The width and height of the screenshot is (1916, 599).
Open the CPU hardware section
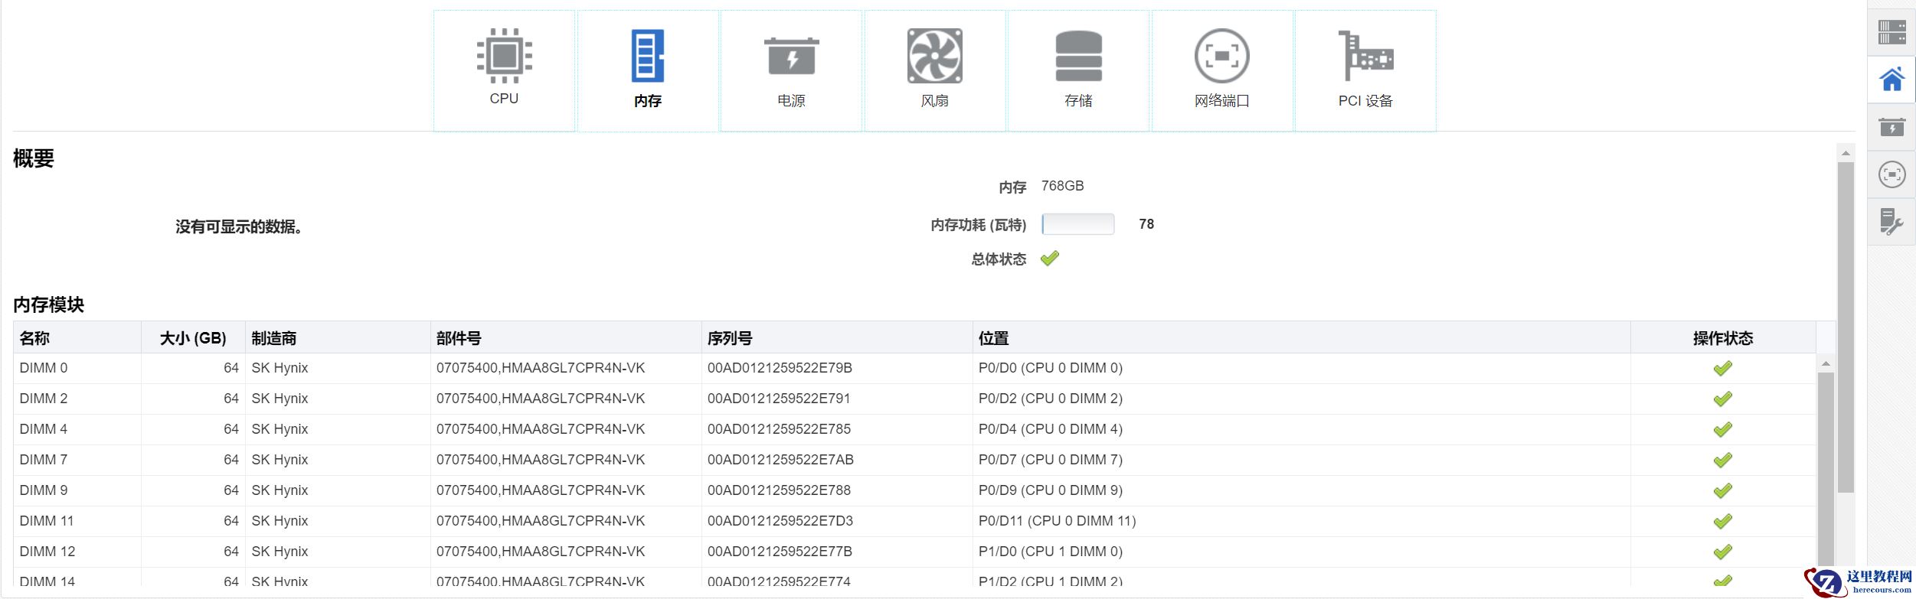(x=504, y=70)
